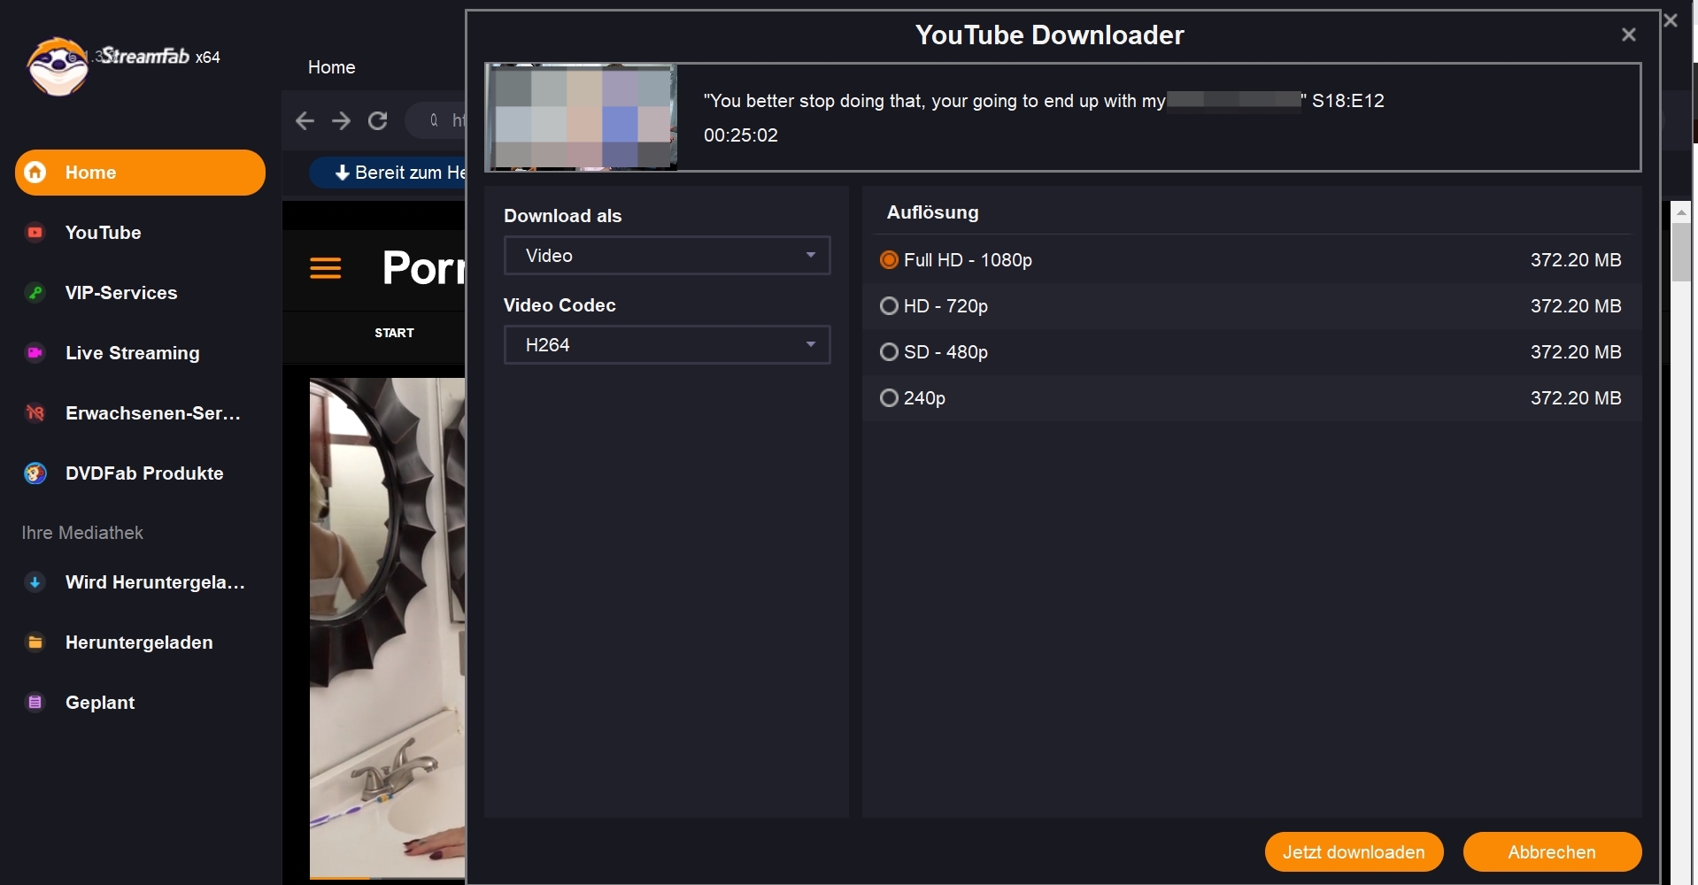This screenshot has width=1698, height=885.
Task: Reload the page with refresh icon
Action: point(378,121)
